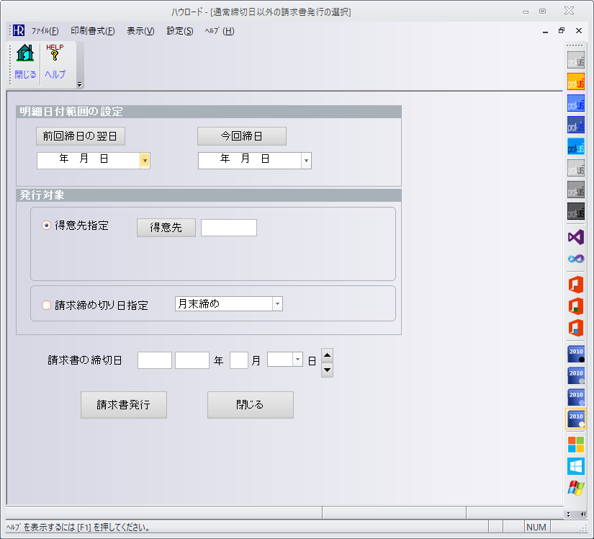Select the purple Visual Studio theme icon
Viewport: 594px width, 539px height.
(x=575, y=237)
